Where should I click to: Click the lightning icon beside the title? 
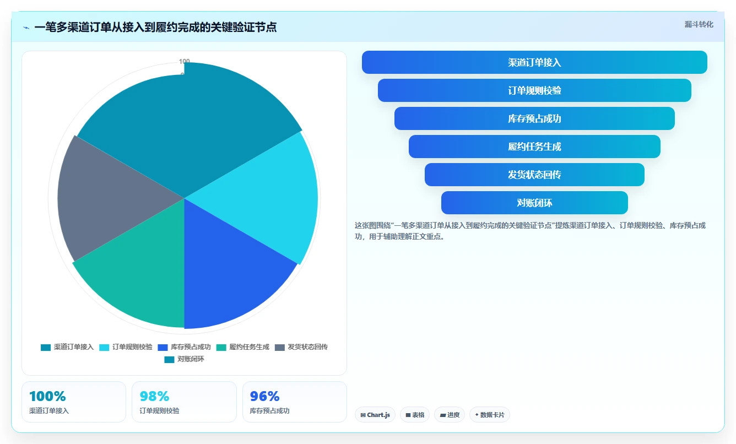pyautogui.click(x=26, y=28)
